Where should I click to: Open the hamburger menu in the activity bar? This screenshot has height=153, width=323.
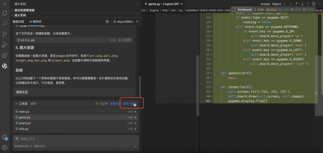[x=4, y=4]
